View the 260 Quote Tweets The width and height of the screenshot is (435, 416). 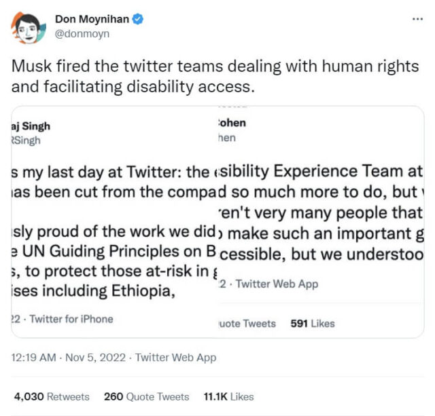pos(146,396)
